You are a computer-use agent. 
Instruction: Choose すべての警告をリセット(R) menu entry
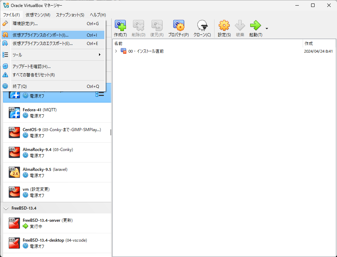(x=53, y=75)
